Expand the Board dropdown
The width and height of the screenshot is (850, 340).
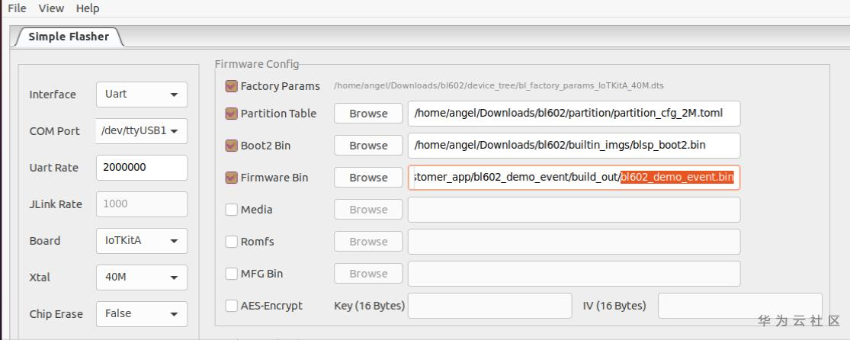[x=141, y=241]
